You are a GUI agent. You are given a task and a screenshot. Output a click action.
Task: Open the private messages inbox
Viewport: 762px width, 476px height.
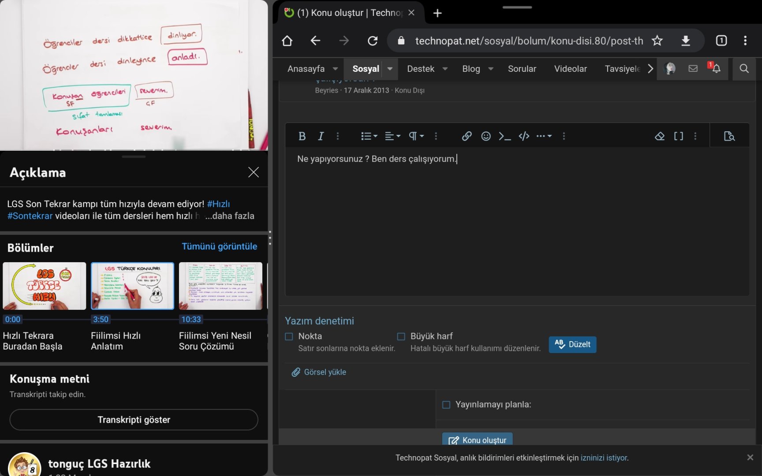(693, 68)
